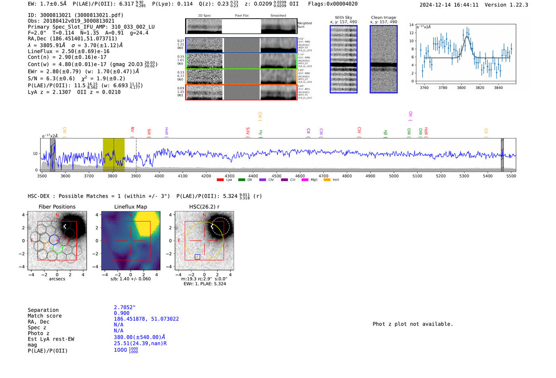Open the Clean Image cutout
Screen dimensions: 556x378
point(383,59)
